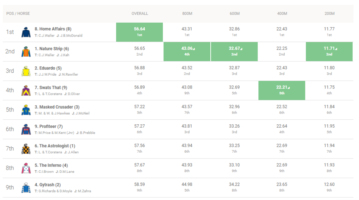359x200 pixels.
Task: Select the yellow silk icon for Eduardo
Action: tap(26, 71)
